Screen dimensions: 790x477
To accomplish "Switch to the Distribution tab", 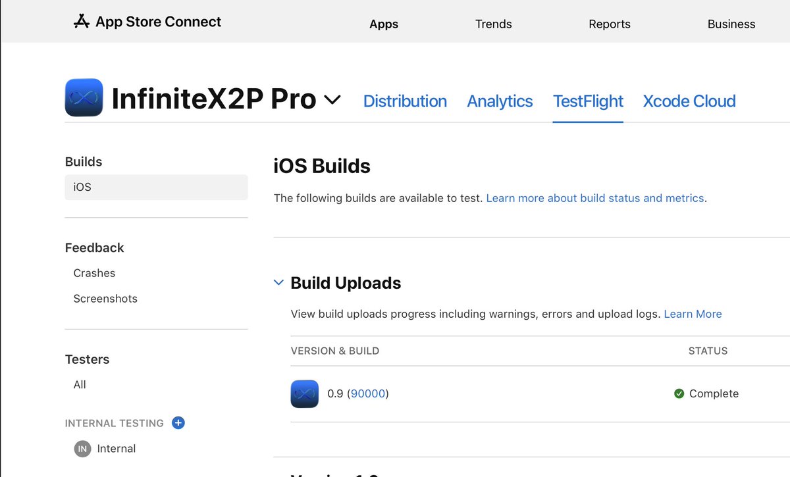I will (x=405, y=101).
